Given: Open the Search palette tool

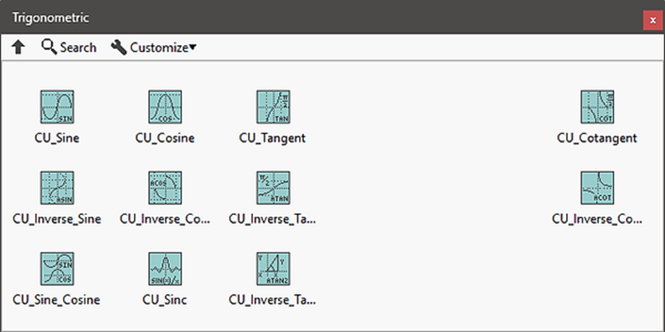Looking at the screenshot, I should (x=69, y=47).
